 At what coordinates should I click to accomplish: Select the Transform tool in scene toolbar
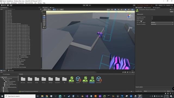click(x=44, y=25)
